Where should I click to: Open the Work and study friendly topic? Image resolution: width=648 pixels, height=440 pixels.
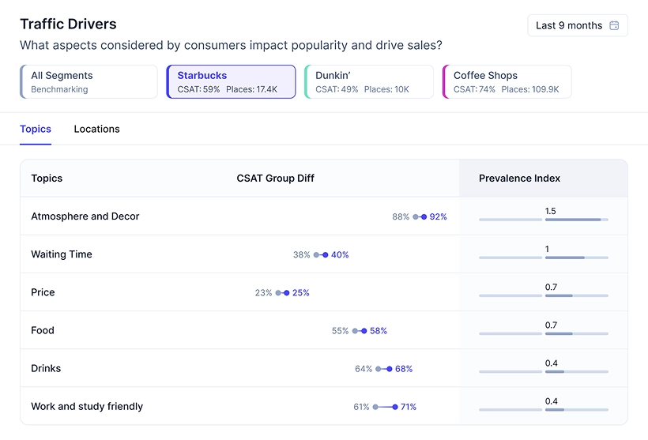coord(87,407)
